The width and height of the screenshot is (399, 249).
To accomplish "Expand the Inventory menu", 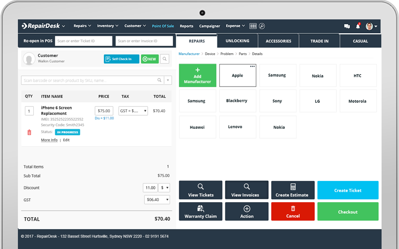I will (107, 26).
